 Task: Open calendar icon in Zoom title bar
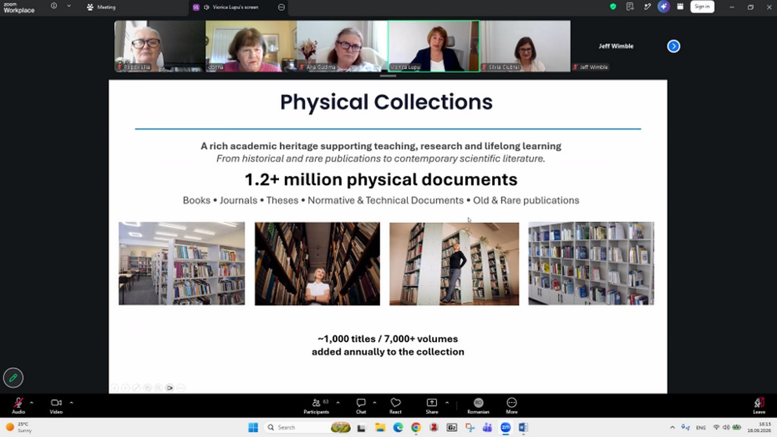pos(680,6)
